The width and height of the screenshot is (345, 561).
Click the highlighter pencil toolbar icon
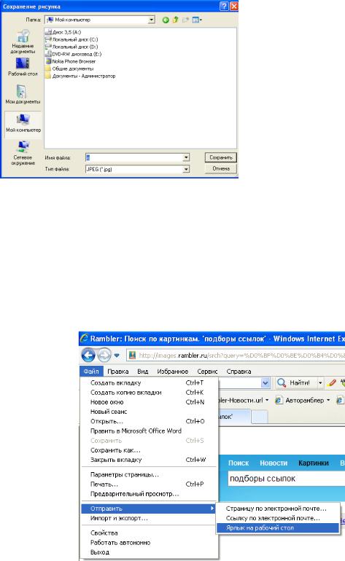(332, 382)
